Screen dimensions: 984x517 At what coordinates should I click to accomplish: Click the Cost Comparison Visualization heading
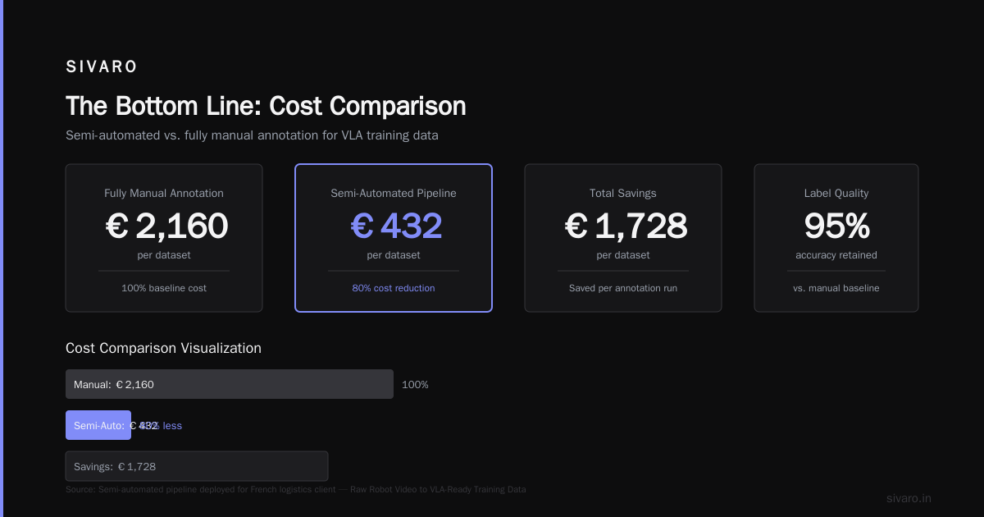pos(163,348)
